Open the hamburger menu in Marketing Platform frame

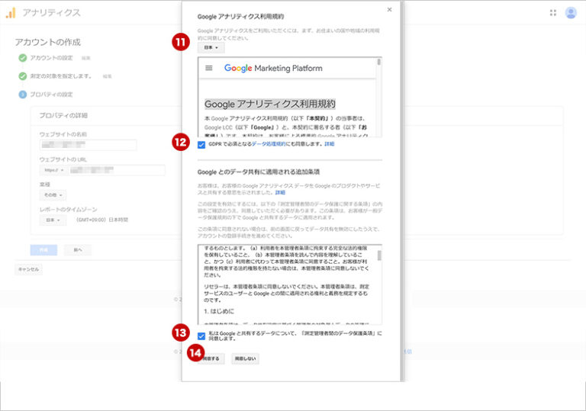tap(209, 68)
